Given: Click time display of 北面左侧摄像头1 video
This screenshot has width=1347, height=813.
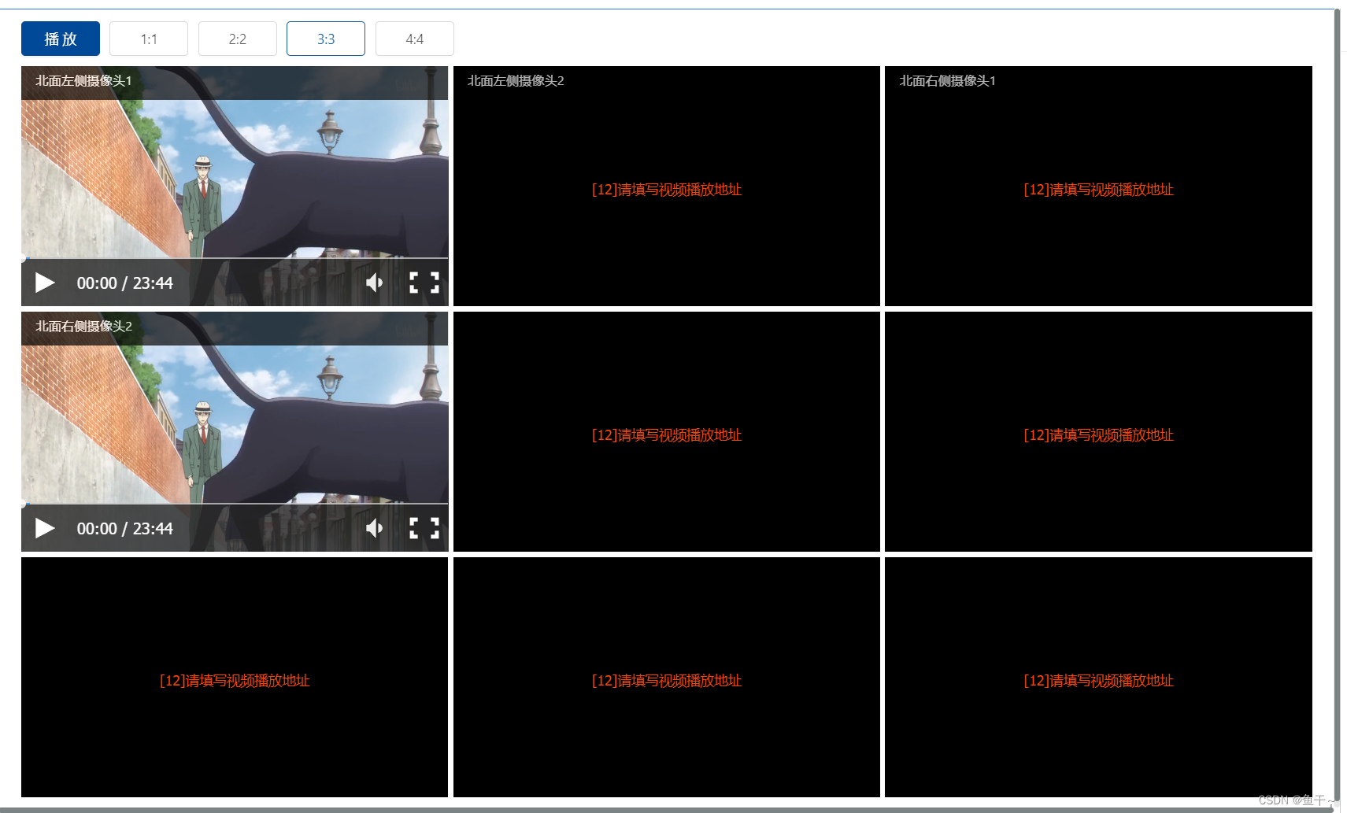Looking at the screenshot, I should pos(124,283).
